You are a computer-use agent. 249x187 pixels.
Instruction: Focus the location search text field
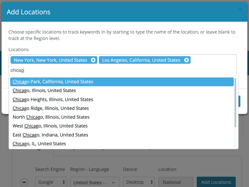click(x=121, y=70)
